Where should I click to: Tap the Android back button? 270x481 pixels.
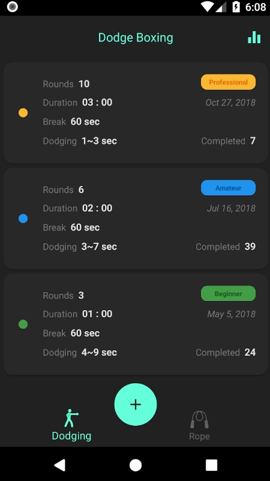point(59,465)
